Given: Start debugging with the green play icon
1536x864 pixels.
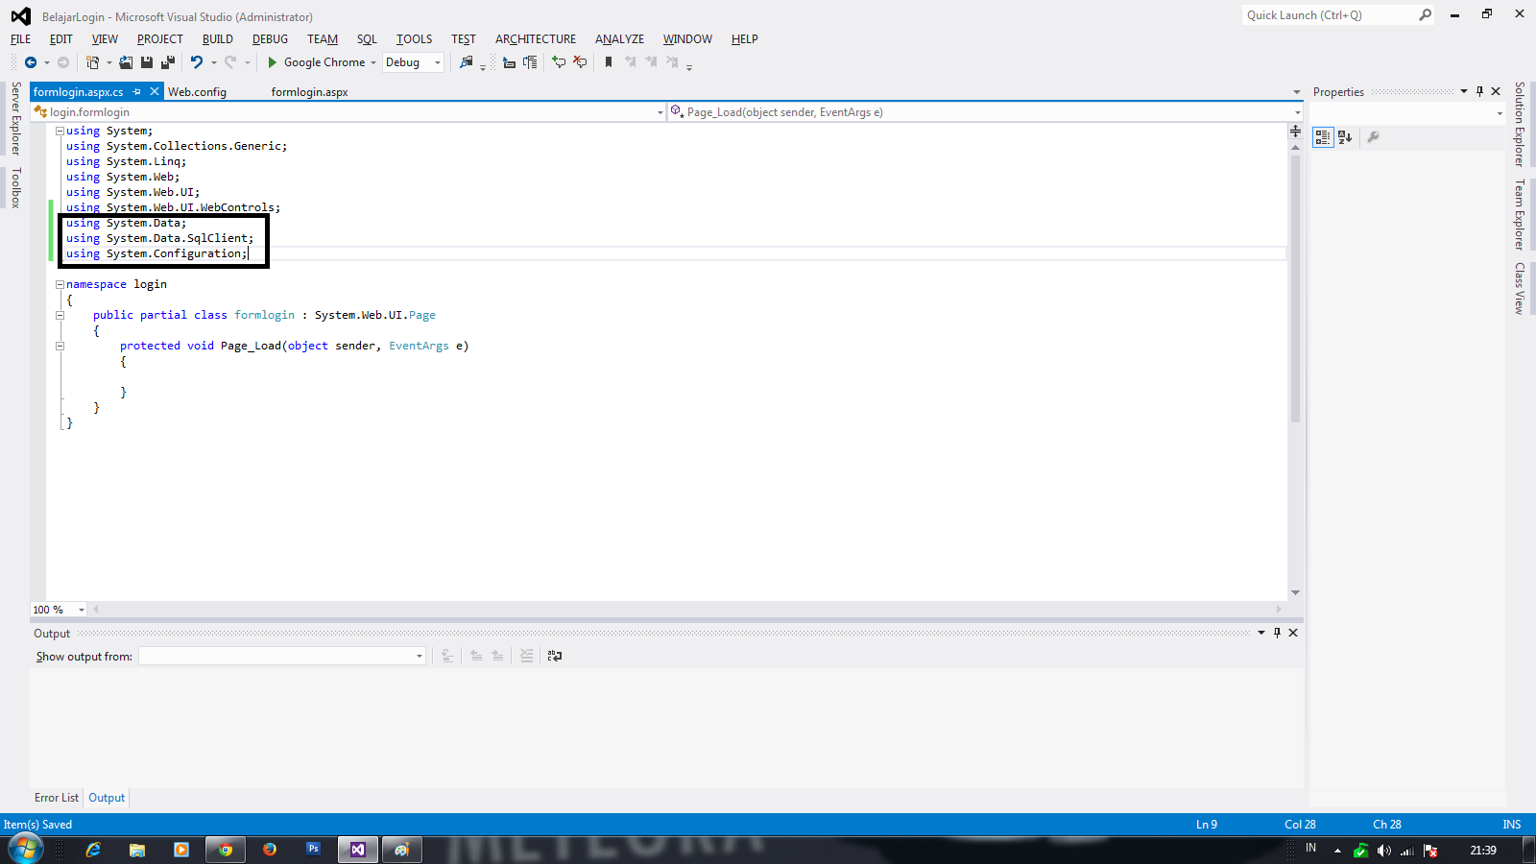Looking at the screenshot, I should coord(272,61).
